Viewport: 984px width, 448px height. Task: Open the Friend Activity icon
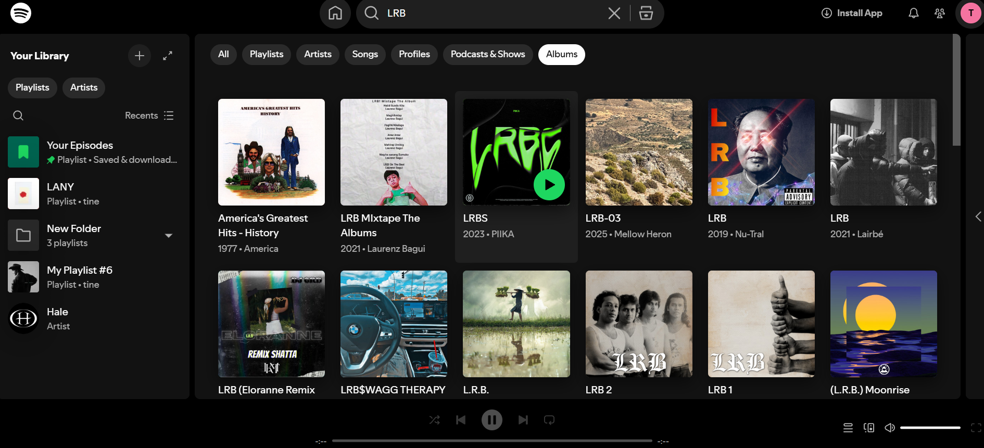pos(940,13)
